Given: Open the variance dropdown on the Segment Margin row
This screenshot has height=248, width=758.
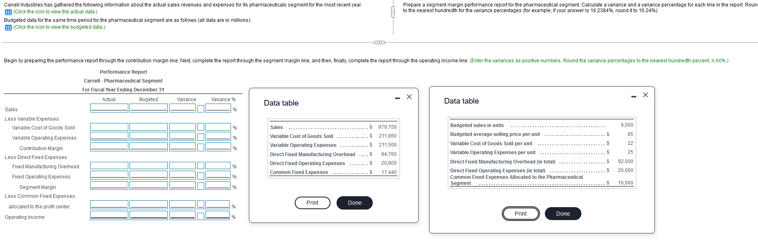Looking at the screenshot, I should pos(201,185).
